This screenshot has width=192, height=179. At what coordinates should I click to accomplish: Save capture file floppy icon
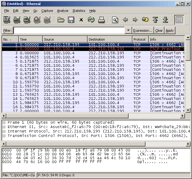coord(71,20)
